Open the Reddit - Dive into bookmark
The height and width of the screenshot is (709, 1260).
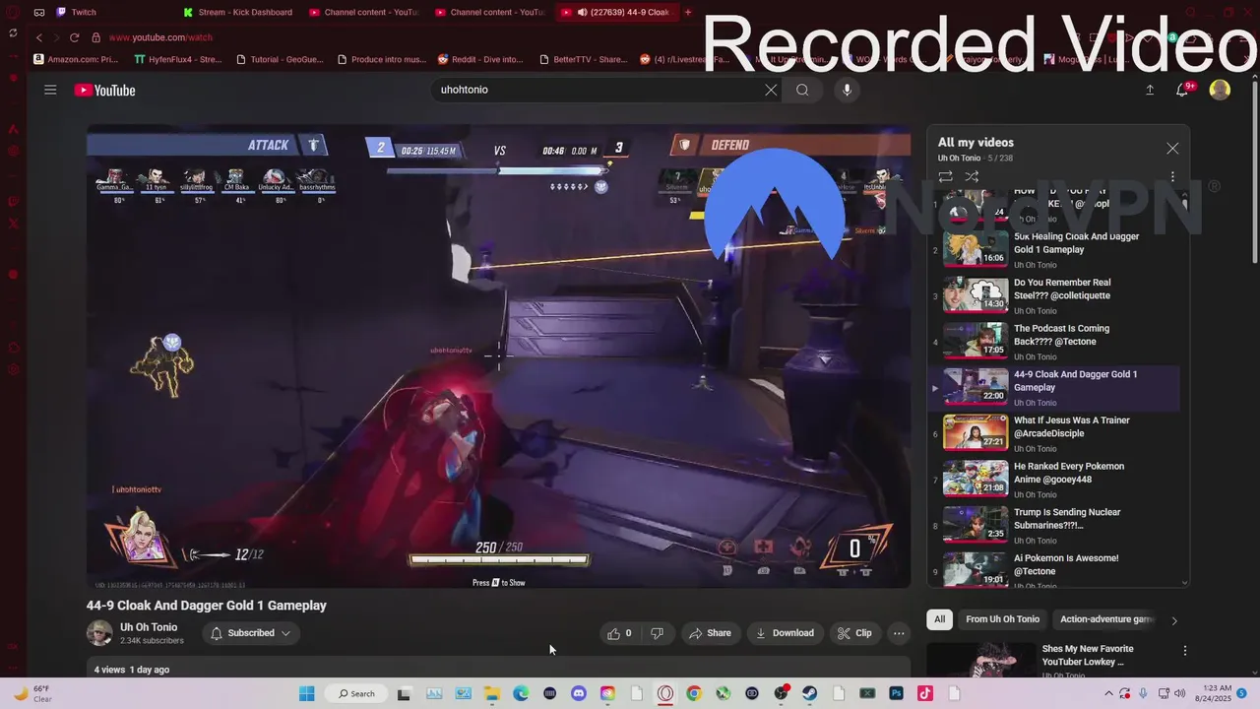pos(481,59)
